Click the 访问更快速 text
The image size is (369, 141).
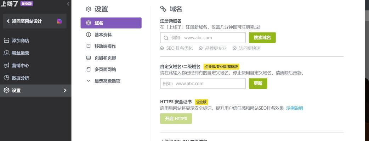[250, 48]
